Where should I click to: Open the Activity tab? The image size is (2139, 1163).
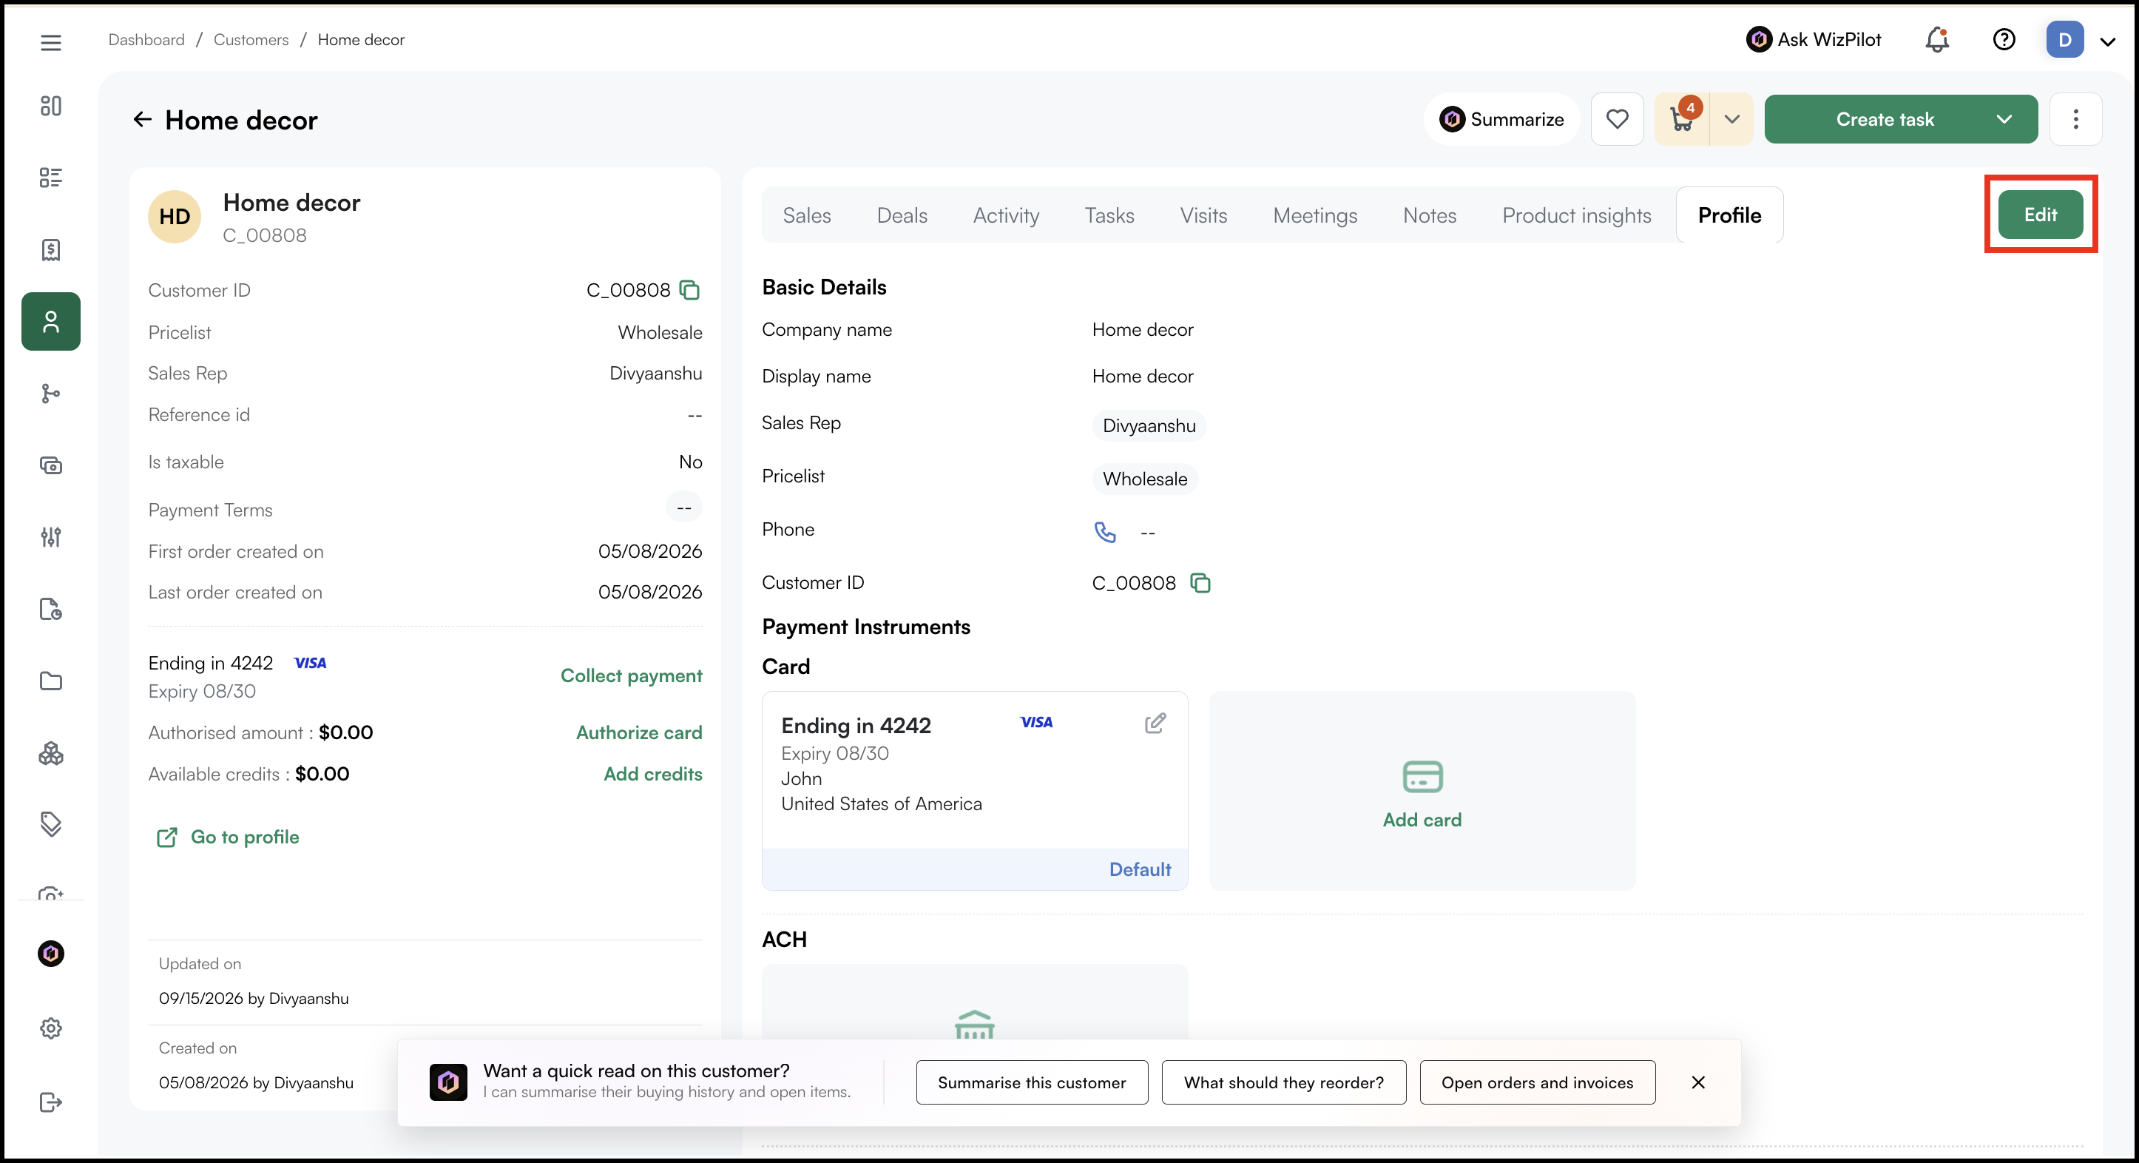tap(1006, 215)
